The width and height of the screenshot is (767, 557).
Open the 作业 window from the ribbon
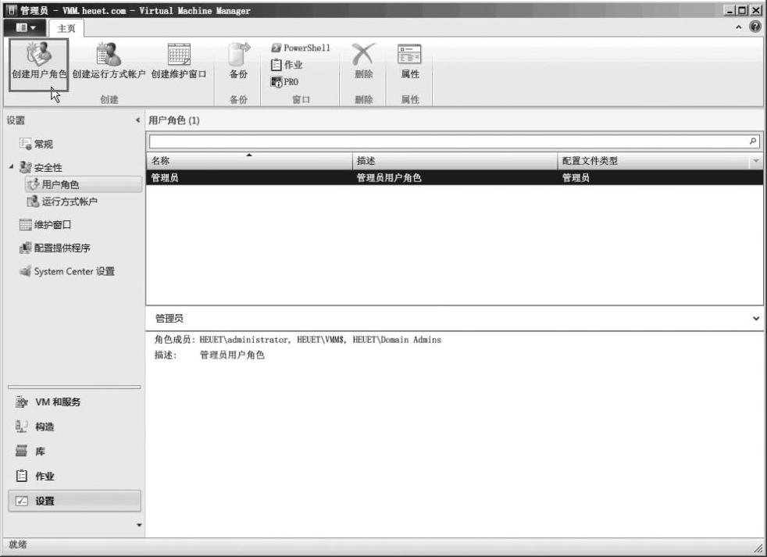(287, 65)
